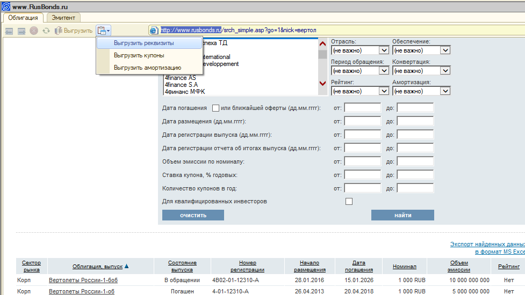
Task: Enable 'Для квалифицированных инвесторов' checkbox
Action: tap(349, 202)
